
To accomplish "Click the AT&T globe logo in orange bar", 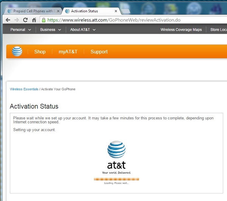I will [x=17, y=51].
